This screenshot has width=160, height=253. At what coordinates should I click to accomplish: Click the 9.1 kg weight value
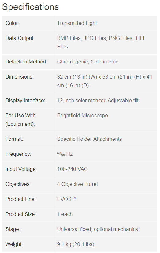(76, 244)
